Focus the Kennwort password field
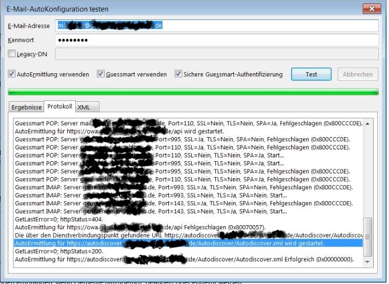 coord(217,40)
